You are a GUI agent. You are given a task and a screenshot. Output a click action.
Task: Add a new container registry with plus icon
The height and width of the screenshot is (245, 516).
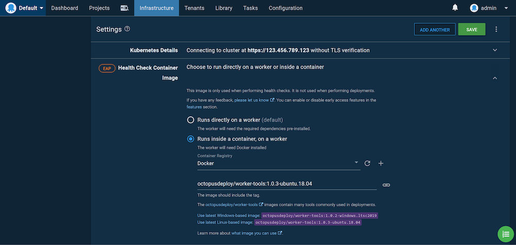click(381, 164)
